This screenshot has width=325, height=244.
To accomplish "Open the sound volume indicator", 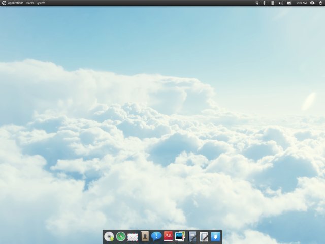I will [x=281, y=3].
